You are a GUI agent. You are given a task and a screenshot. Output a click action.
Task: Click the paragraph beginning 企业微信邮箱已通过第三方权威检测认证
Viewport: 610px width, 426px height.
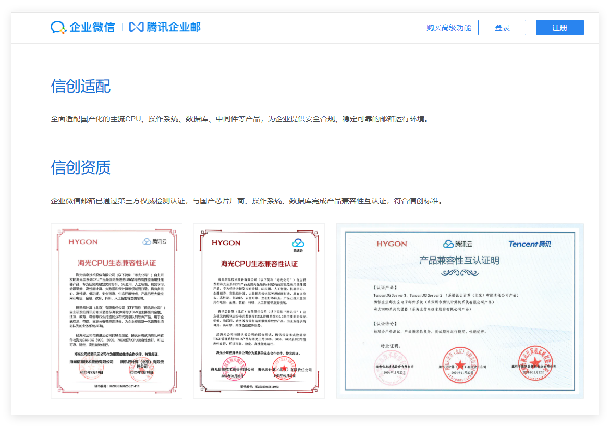pos(248,201)
